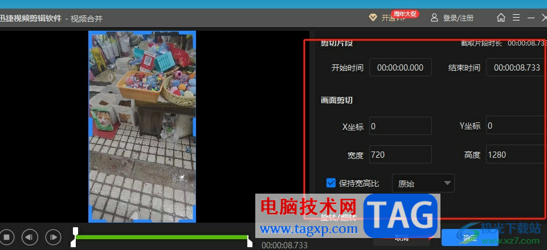The height and width of the screenshot is (250, 547).
Task: Click the Y坐标 input field
Action: coord(516,126)
